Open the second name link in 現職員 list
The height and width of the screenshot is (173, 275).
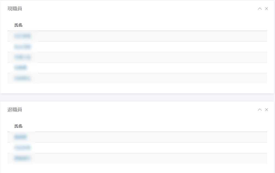pyautogui.click(x=23, y=47)
